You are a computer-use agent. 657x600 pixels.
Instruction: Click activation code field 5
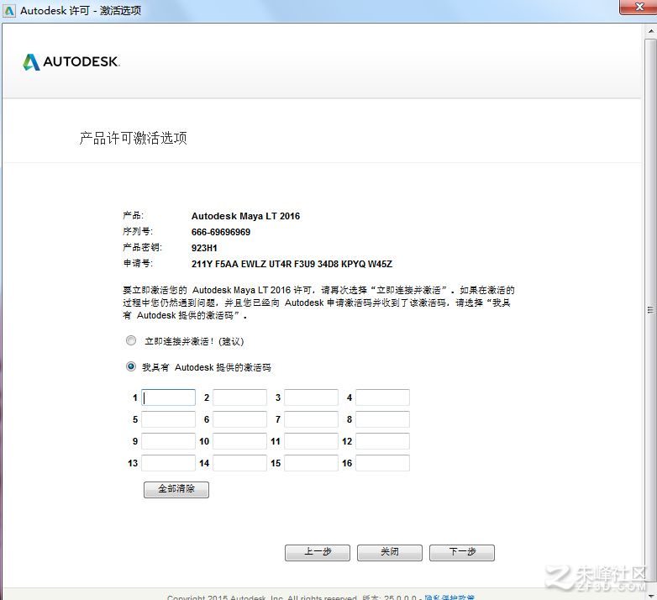click(168, 419)
